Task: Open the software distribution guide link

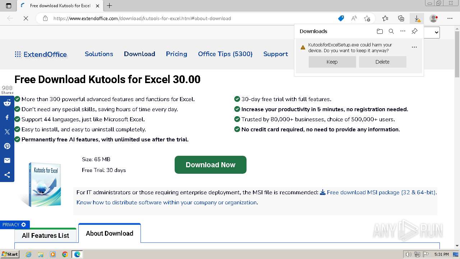Action: pos(167,203)
